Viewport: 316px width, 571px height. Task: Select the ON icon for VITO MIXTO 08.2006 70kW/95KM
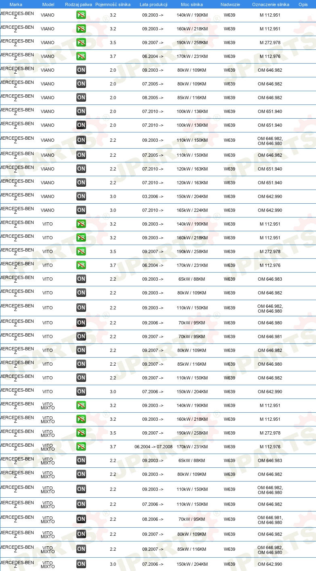(x=81, y=519)
